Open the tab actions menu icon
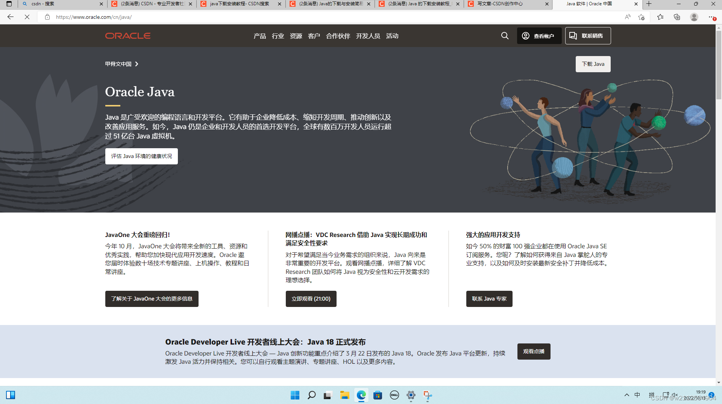 (x=9, y=4)
